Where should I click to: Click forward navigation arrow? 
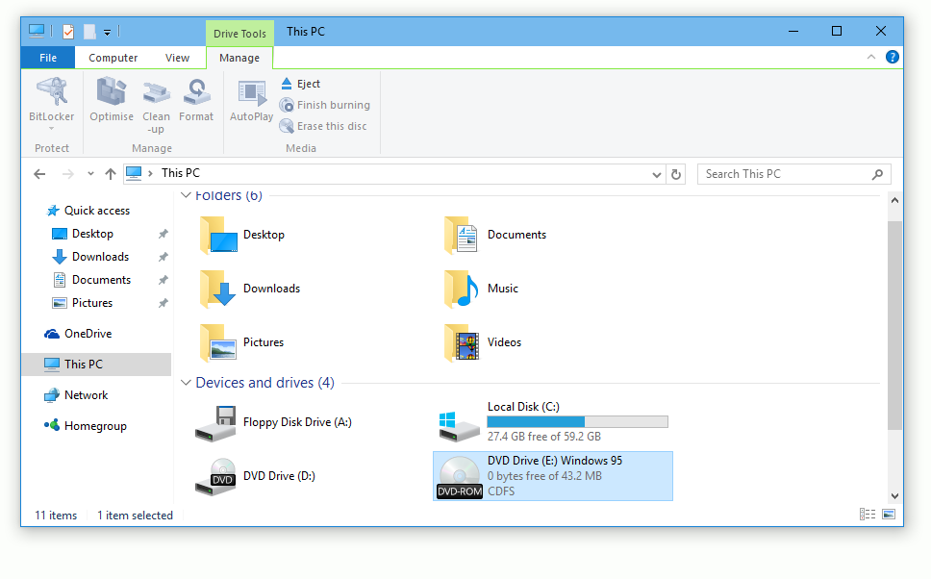67,174
